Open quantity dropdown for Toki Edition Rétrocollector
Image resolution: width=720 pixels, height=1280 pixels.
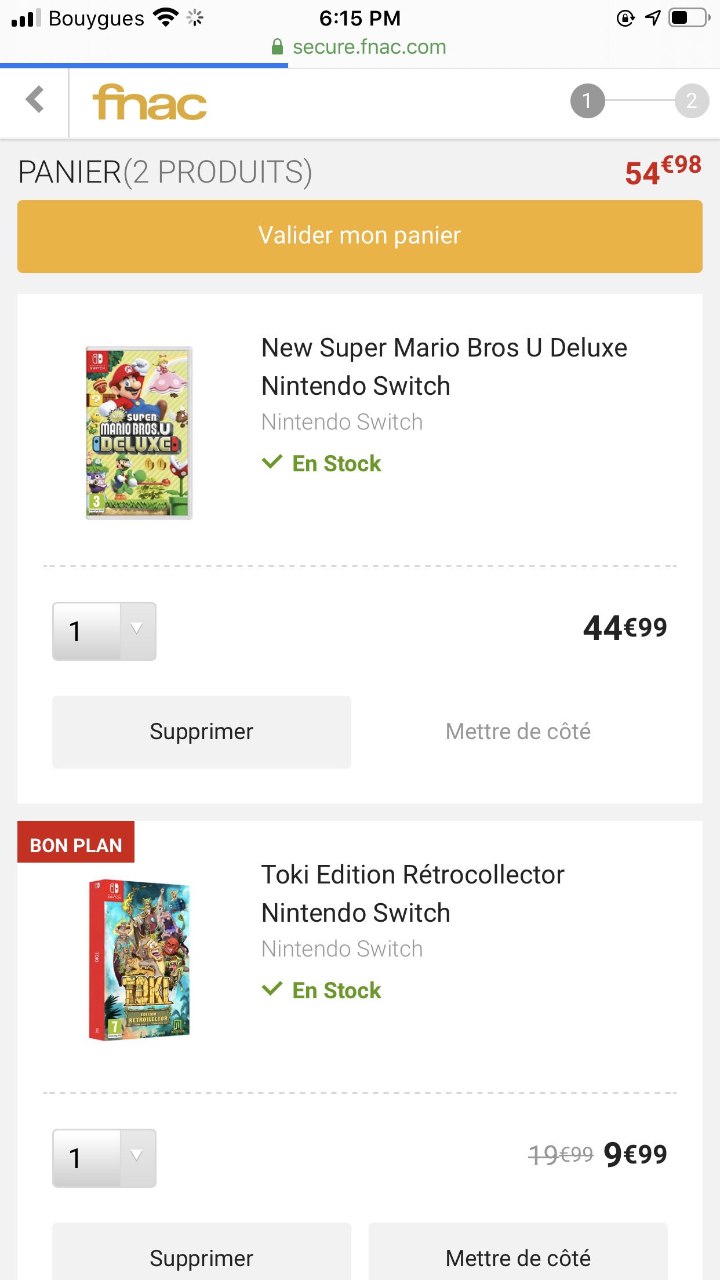click(x=104, y=1158)
